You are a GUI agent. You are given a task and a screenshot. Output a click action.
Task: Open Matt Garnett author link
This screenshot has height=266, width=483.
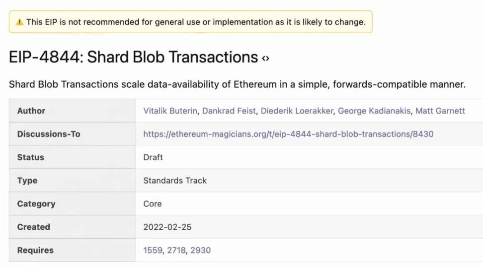tap(440, 111)
